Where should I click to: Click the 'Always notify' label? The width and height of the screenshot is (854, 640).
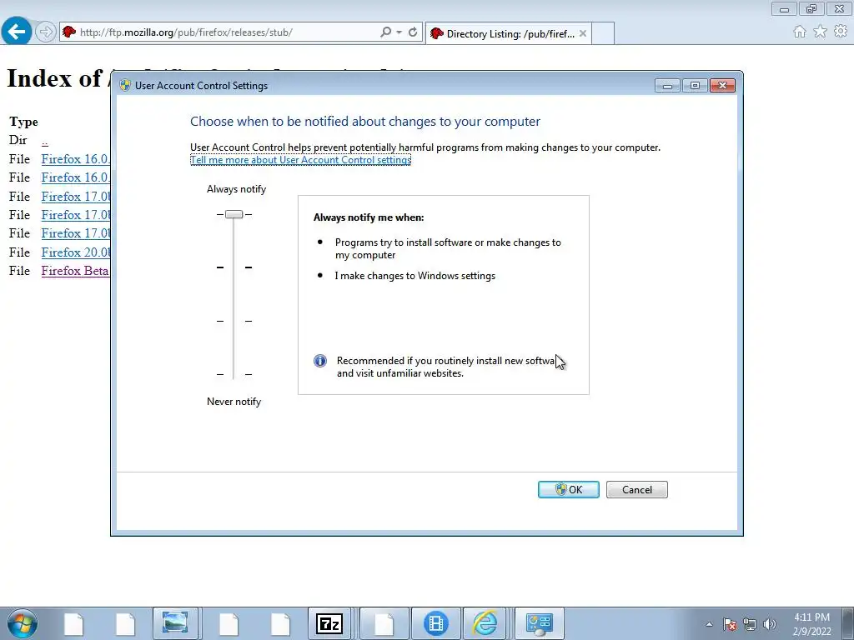(x=236, y=189)
